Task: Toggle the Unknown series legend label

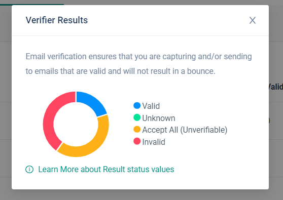Action: [159, 118]
